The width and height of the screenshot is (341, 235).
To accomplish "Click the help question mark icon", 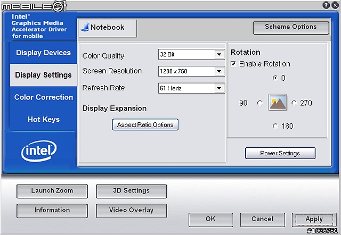I will (x=326, y=5).
